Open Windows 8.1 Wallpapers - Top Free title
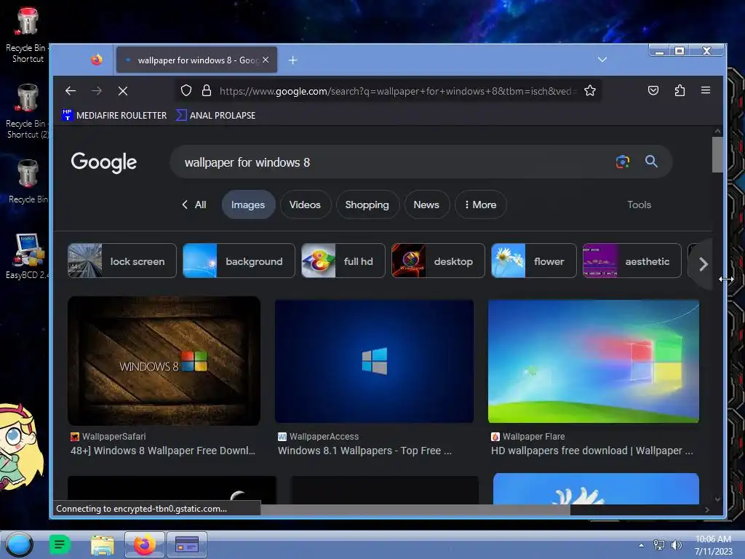The width and height of the screenshot is (745, 559). pyautogui.click(x=365, y=451)
